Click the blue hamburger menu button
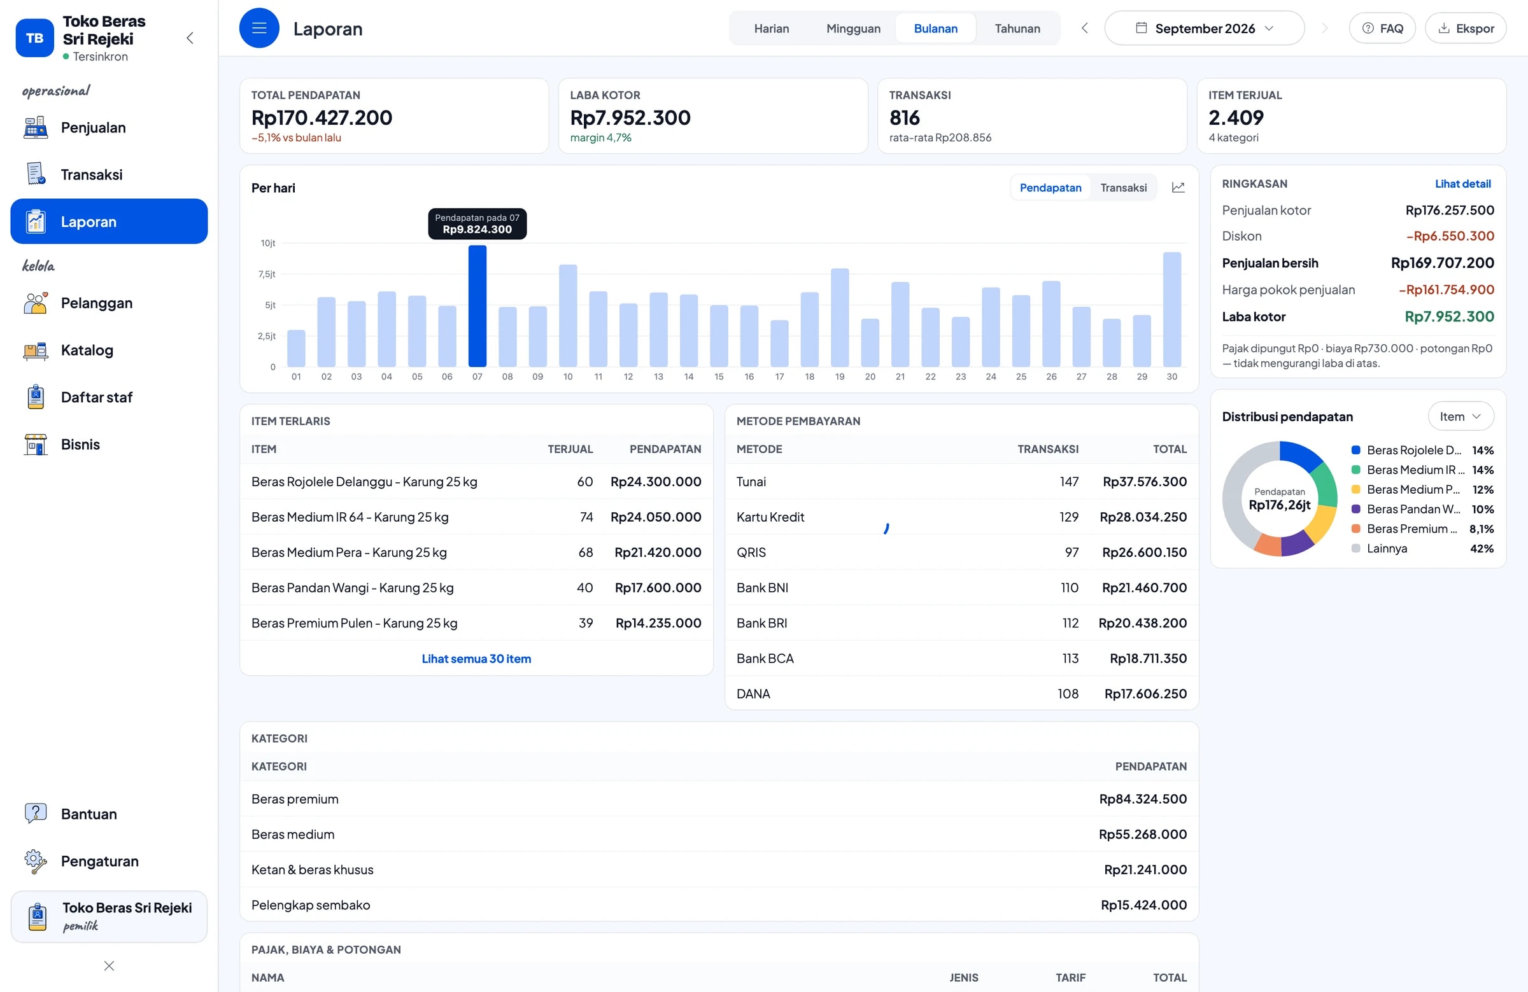Viewport: 1528px width, 992px height. pyautogui.click(x=259, y=28)
